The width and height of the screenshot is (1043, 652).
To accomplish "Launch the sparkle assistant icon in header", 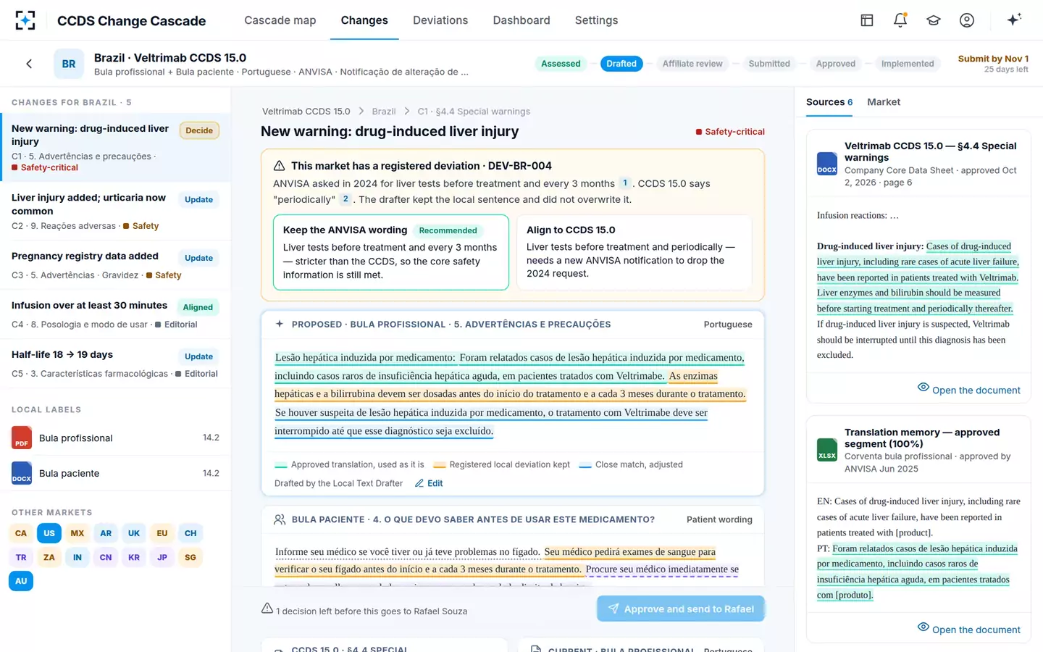I will click(x=1014, y=20).
